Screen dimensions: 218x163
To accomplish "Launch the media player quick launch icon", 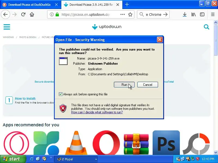I will click(44, 159).
